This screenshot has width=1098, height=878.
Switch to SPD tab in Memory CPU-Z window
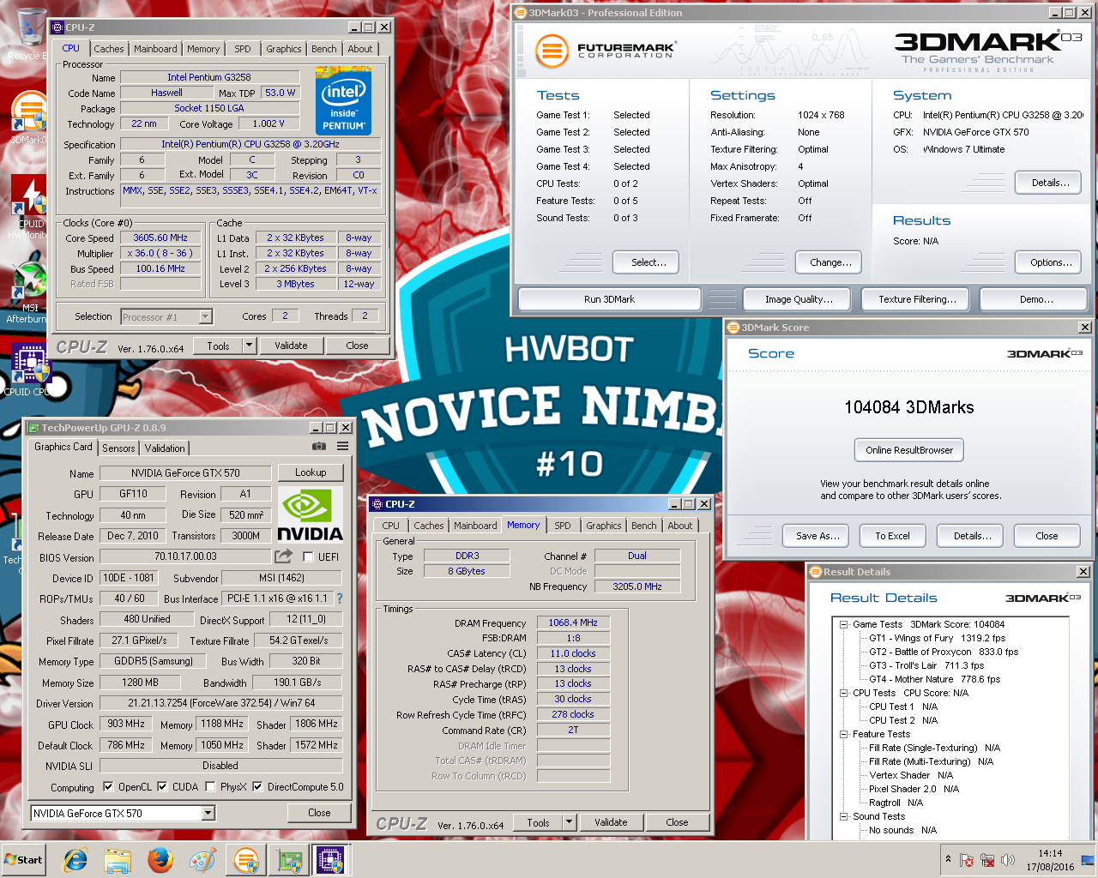(563, 526)
